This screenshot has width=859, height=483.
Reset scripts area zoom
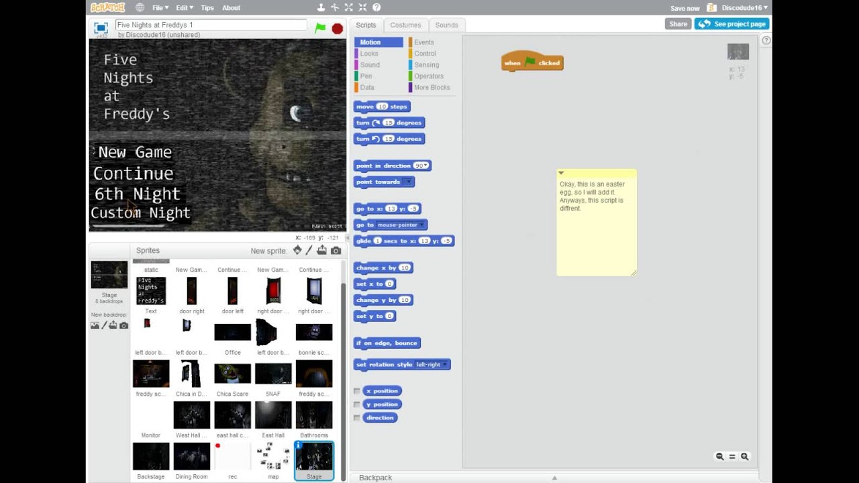[x=732, y=456]
